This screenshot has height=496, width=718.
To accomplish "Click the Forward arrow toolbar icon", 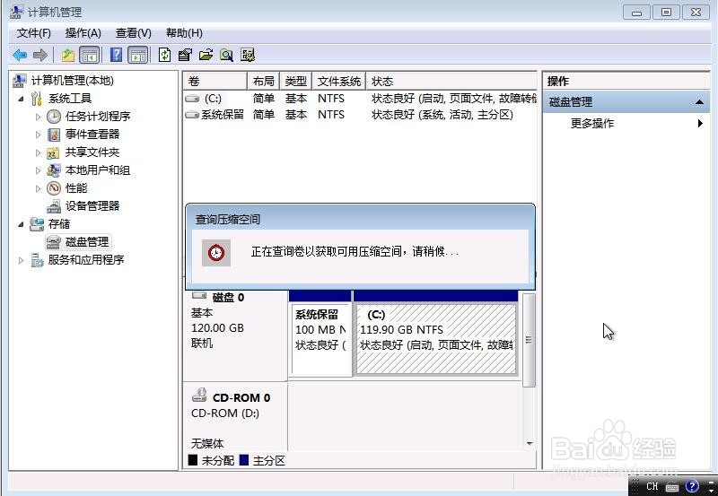I will pos(39,56).
